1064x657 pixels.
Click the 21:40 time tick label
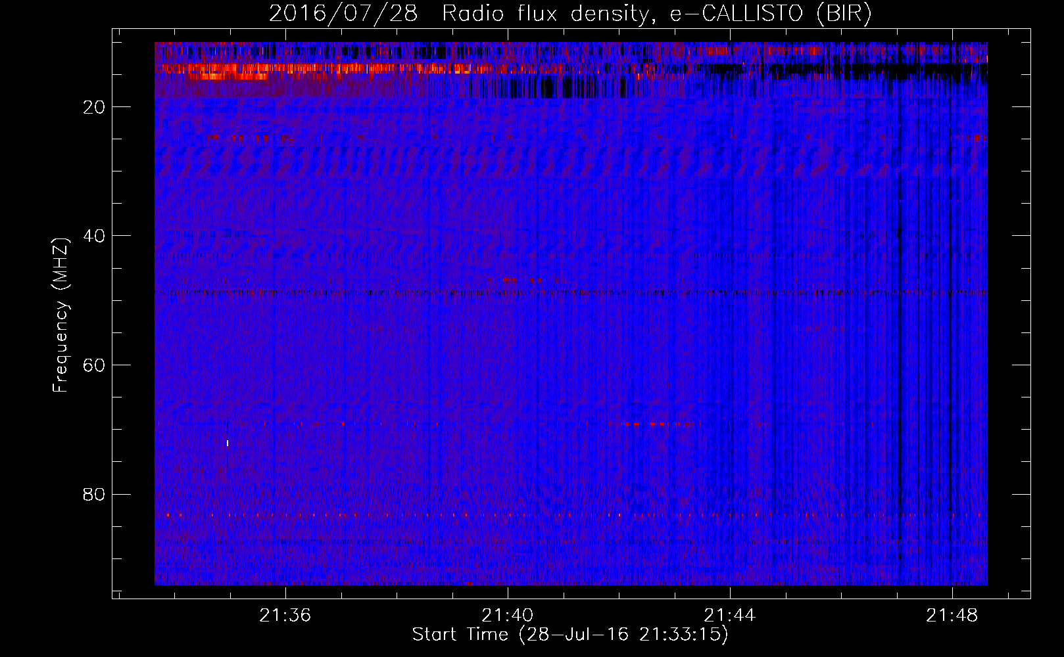coord(507,616)
